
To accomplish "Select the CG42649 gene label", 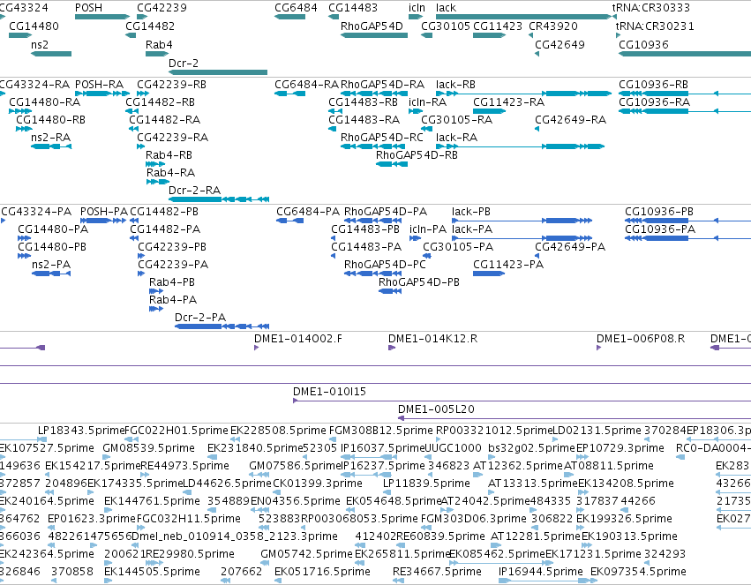I will [559, 44].
